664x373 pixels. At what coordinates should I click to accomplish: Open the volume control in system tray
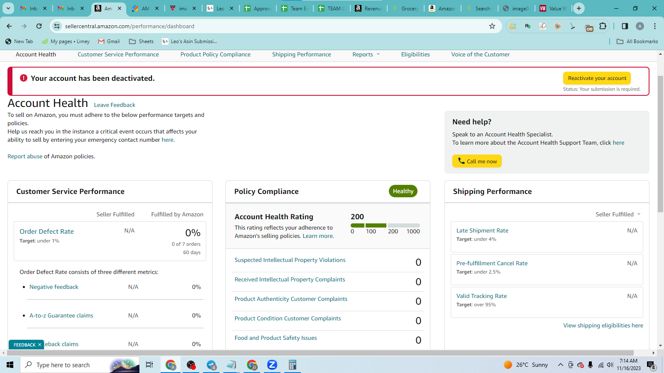click(x=610, y=365)
